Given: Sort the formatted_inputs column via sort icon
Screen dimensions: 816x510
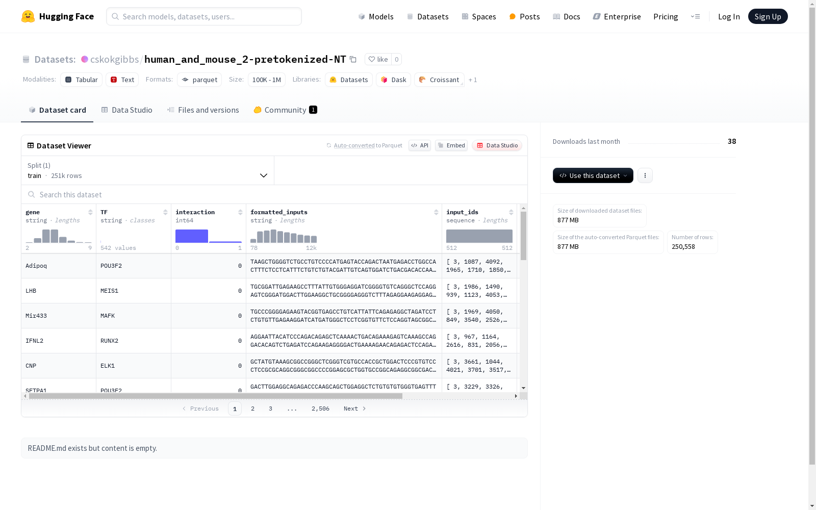Looking at the screenshot, I should coord(436,212).
